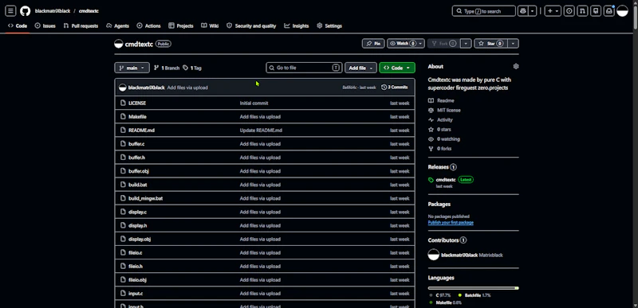View the 1 Branch link

coord(167,68)
